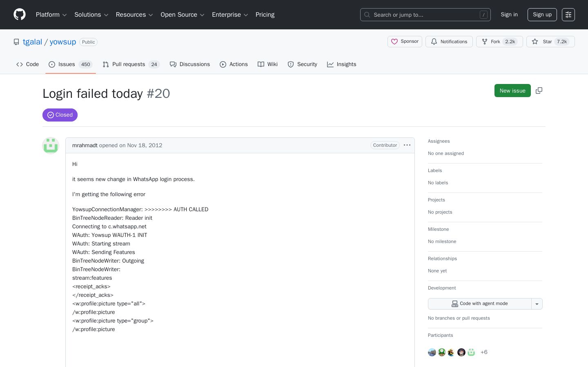Expand the Enterprise menu
588x367 pixels.
pos(230,15)
